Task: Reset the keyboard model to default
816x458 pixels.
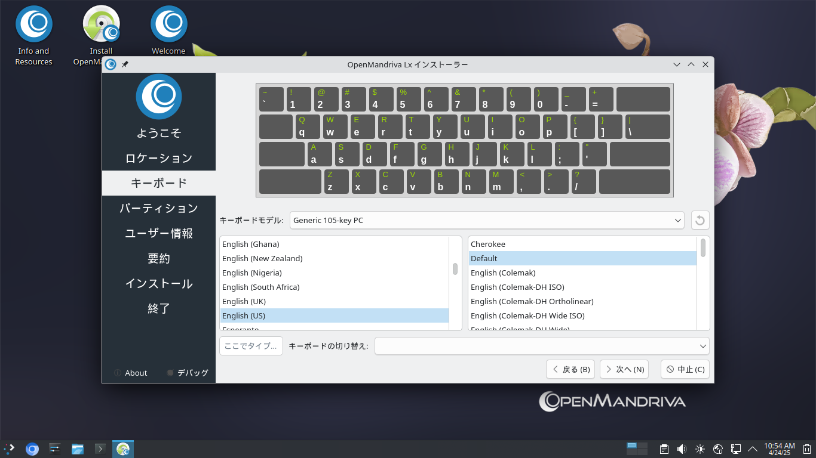Action: 700,221
